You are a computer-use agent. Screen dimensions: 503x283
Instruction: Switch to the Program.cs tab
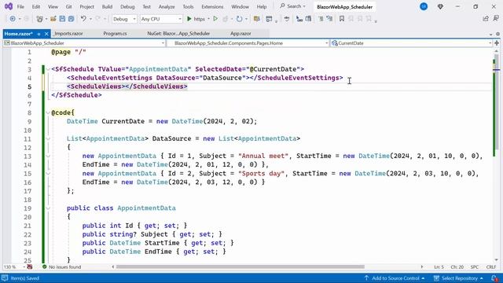coord(116,34)
